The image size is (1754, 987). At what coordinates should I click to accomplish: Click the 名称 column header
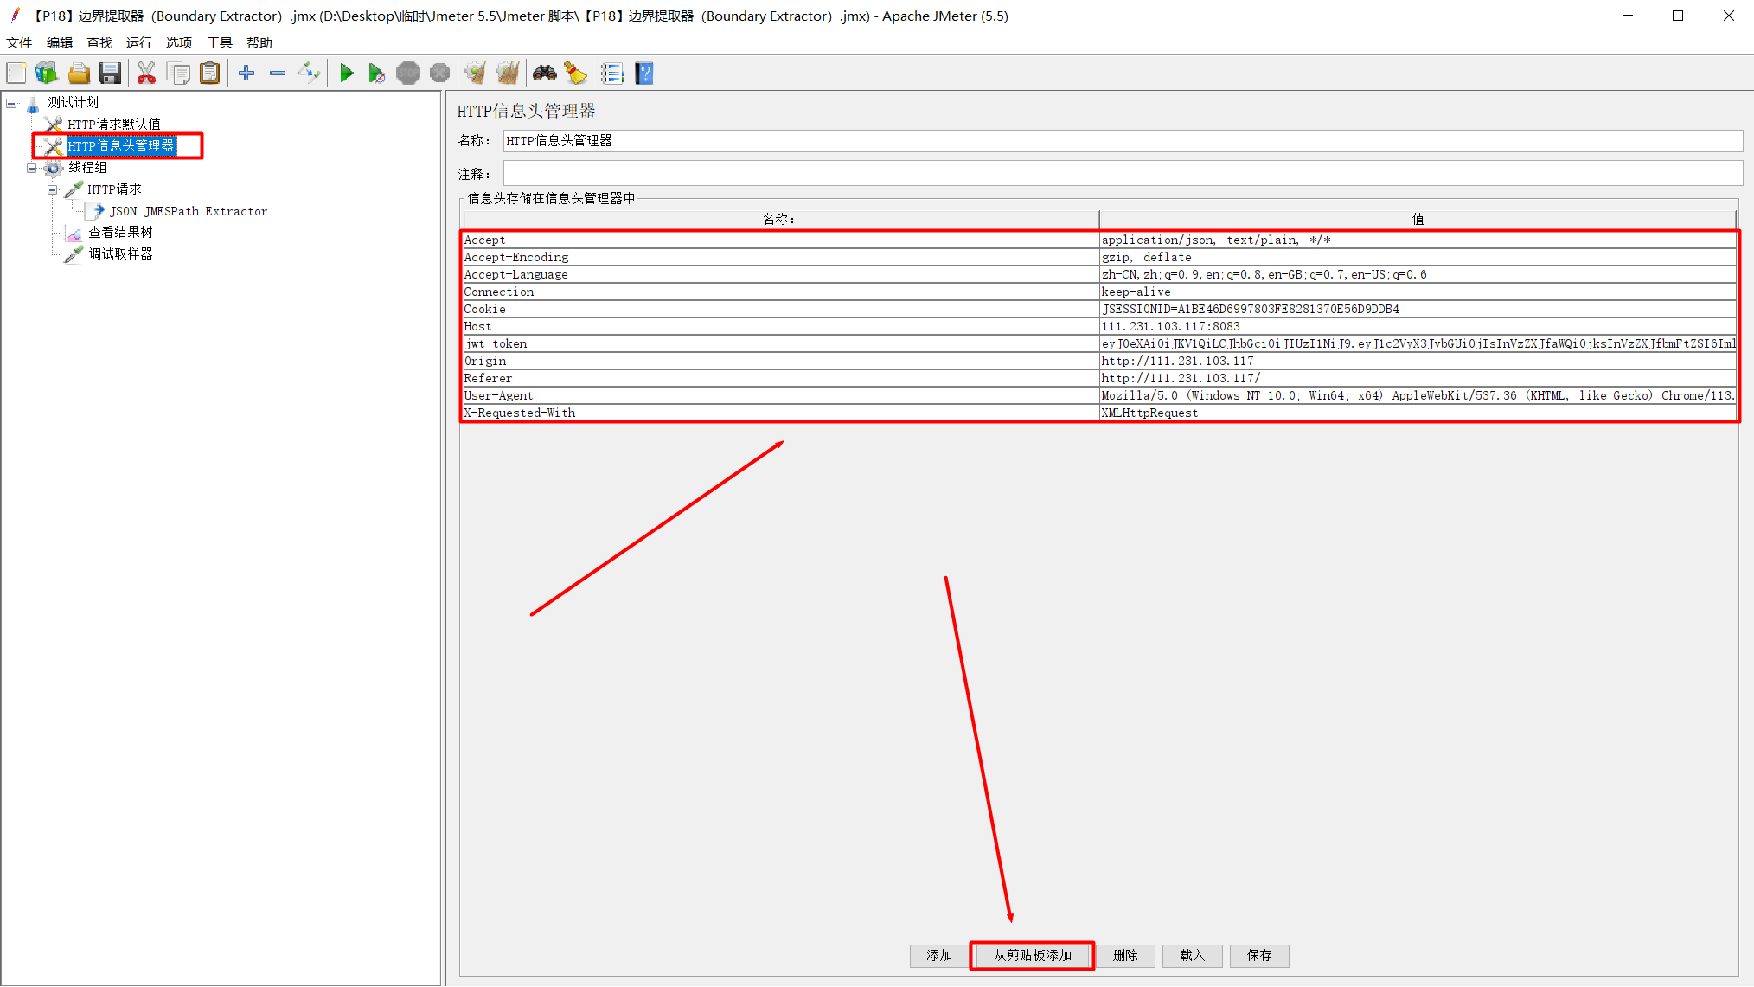780,220
